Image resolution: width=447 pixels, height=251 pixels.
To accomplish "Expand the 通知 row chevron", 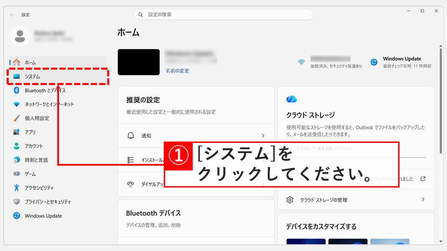I will click(x=263, y=136).
